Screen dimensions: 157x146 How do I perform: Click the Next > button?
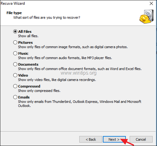114,139
